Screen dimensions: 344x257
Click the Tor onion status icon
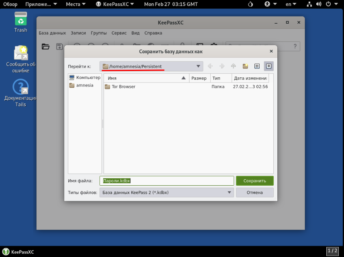click(250, 4)
